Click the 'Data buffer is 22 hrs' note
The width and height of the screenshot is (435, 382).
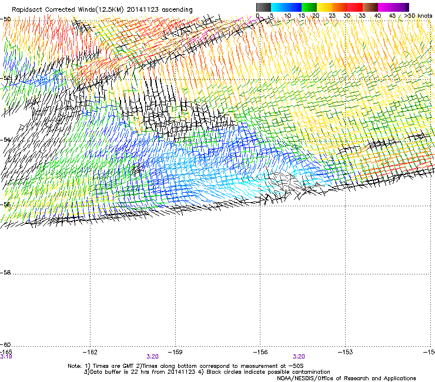(x=139, y=372)
